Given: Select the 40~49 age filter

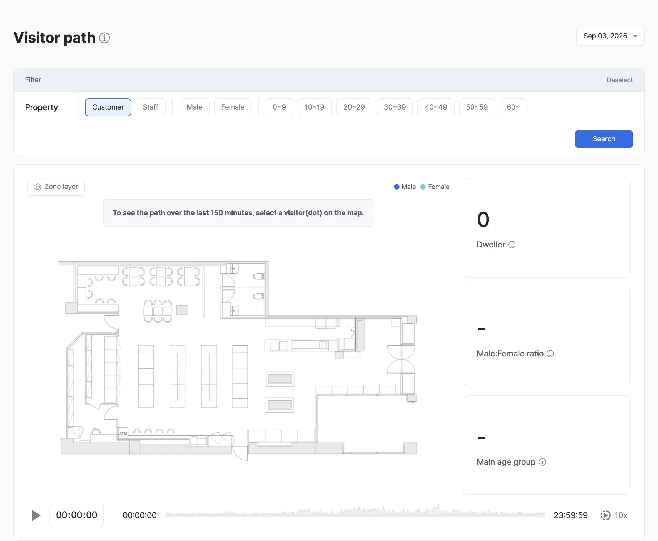Looking at the screenshot, I should (x=436, y=107).
